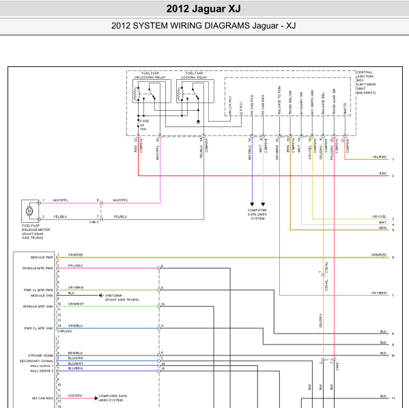
Task: Click 'WHT/PPL' label next to motor pin 1
Action: click(61, 200)
